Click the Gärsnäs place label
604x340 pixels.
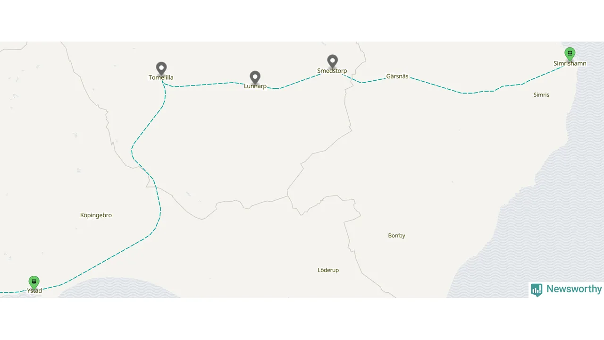tap(397, 76)
